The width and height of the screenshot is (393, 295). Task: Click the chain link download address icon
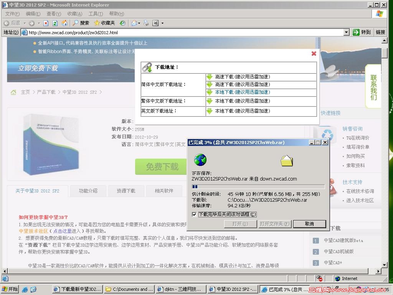[x=147, y=67]
